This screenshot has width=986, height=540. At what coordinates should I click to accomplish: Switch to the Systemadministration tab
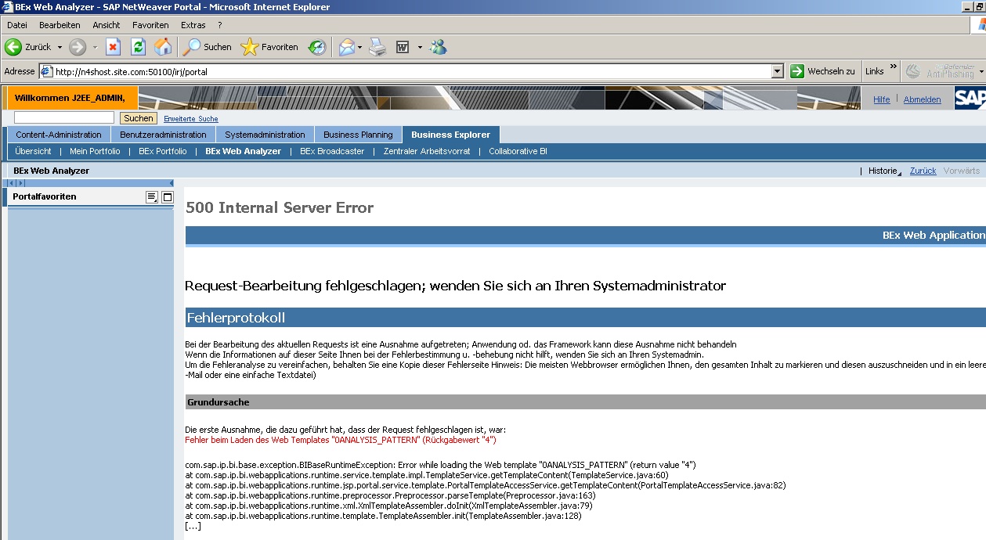[x=265, y=135]
